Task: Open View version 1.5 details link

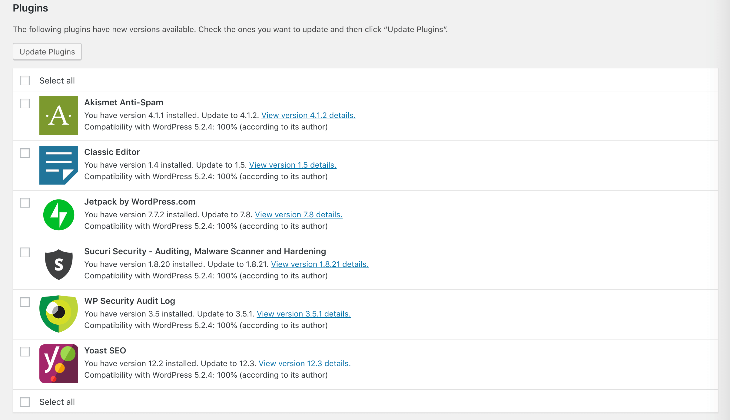Action: click(293, 165)
